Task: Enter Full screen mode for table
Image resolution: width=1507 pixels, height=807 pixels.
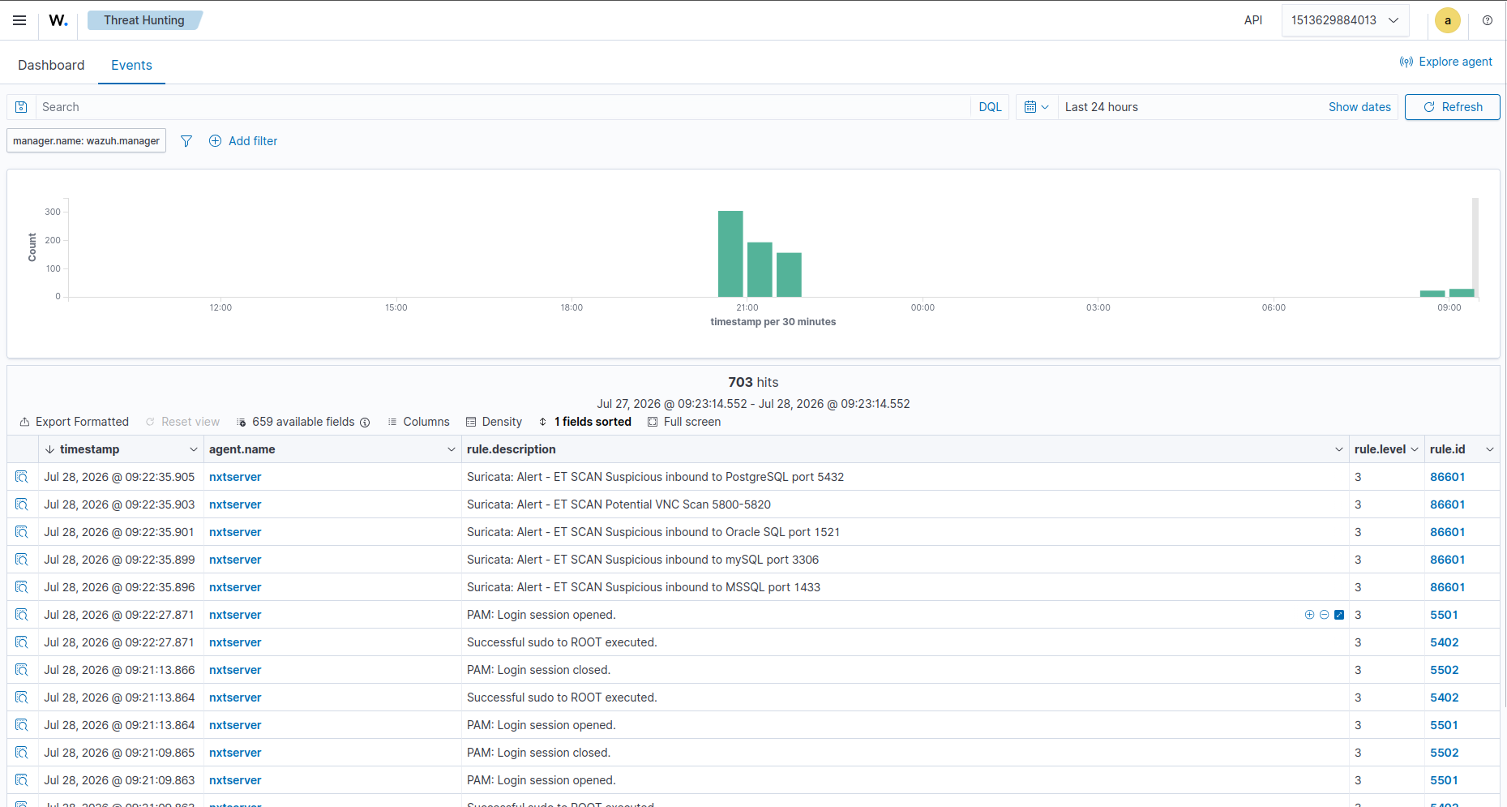Action: [684, 422]
